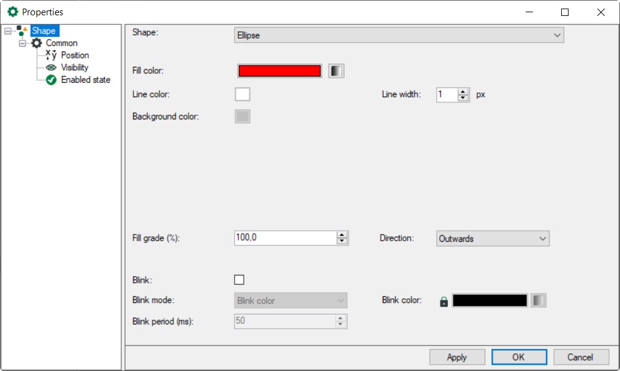
Task: Open the Blink mode dropdown
Action: (x=290, y=301)
